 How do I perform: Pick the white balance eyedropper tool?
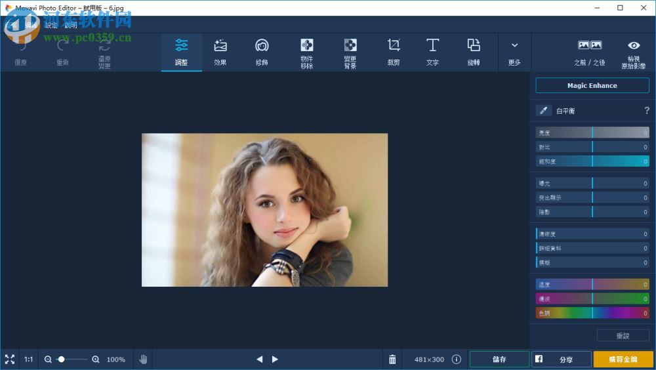543,110
